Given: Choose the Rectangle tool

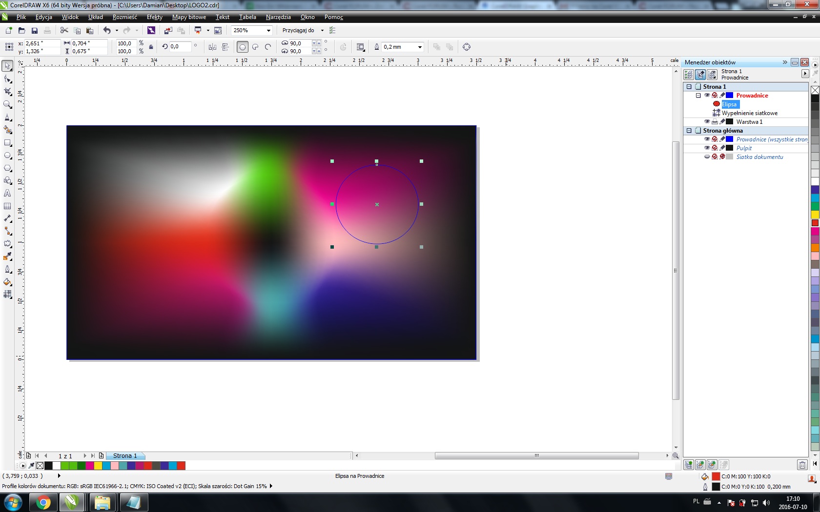Looking at the screenshot, I should click(x=7, y=143).
